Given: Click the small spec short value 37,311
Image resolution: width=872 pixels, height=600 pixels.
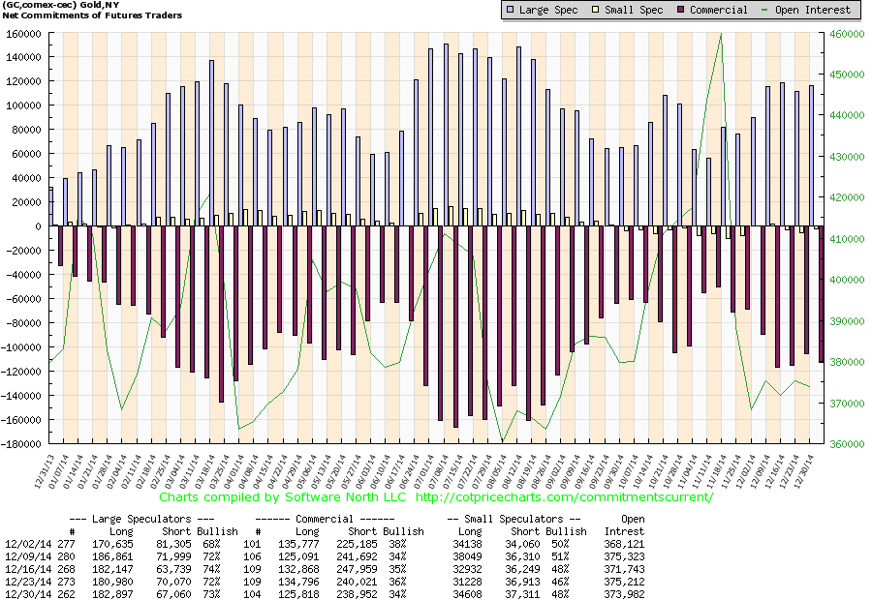Looking at the screenshot, I should coord(522,594).
